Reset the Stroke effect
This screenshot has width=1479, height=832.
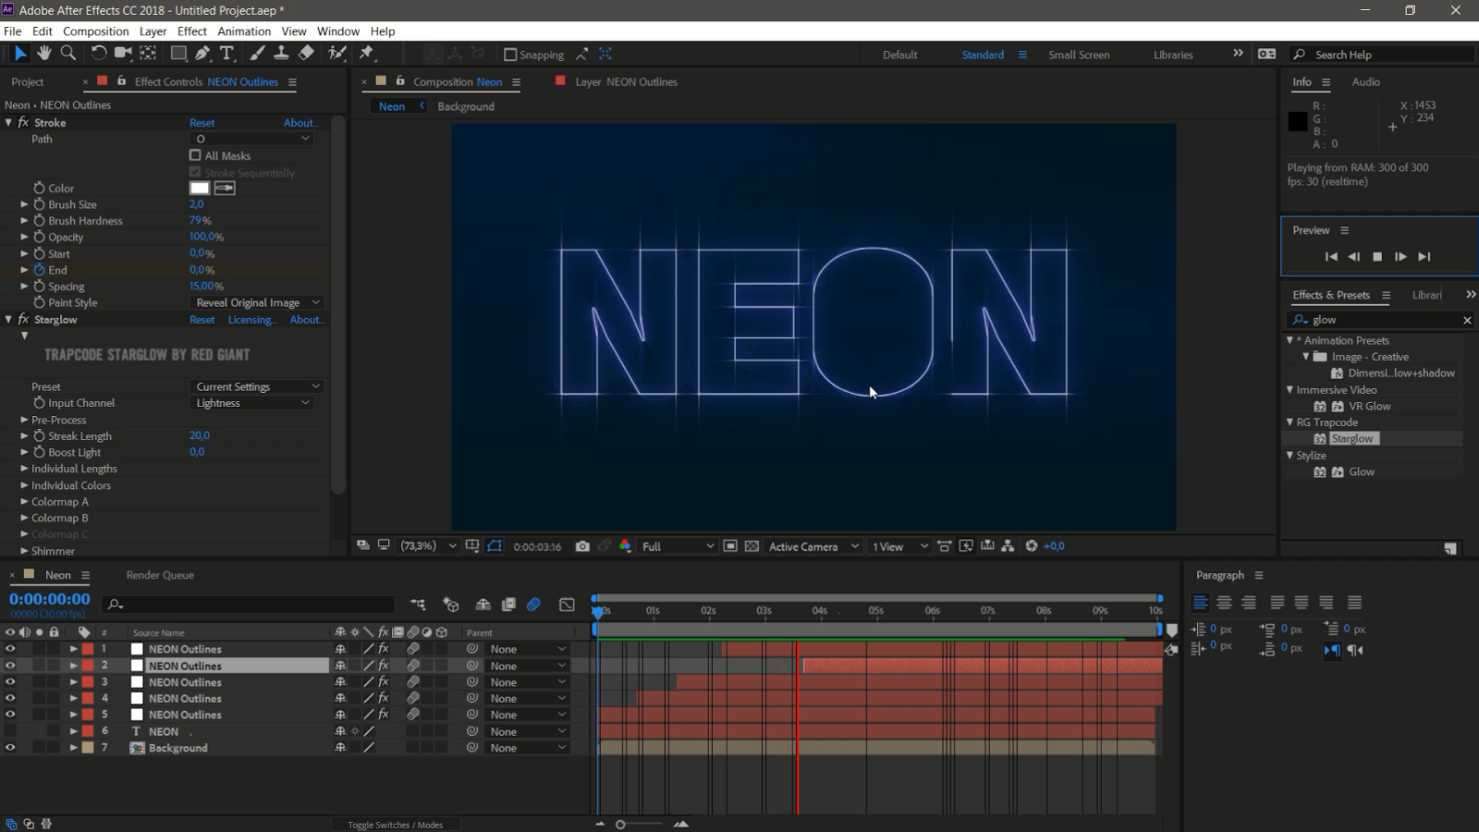pyautogui.click(x=202, y=123)
